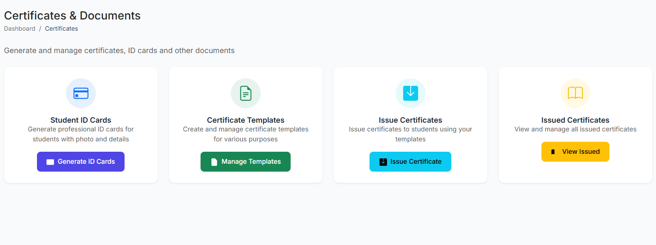Click the cyan download arrow icon
This screenshot has height=245, width=656.
pos(410,93)
